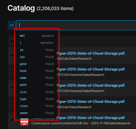
Task: Click the empty query search field
Action: click(76, 25)
